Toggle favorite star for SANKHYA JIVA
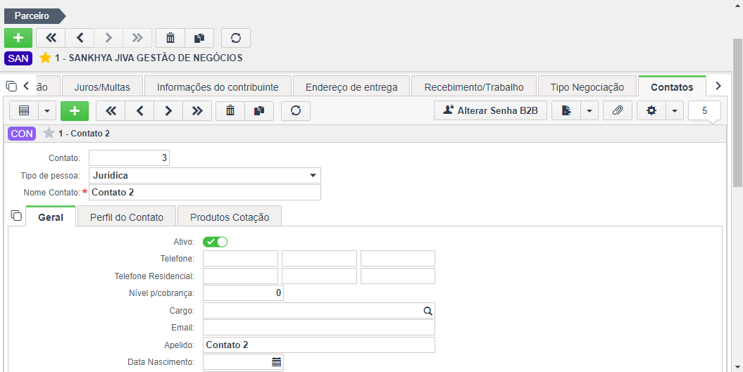The image size is (743, 372). pos(45,58)
